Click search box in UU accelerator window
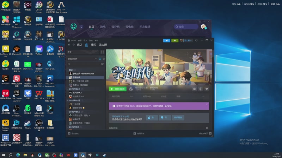The height and width of the screenshot is (158, 282). (x=186, y=27)
